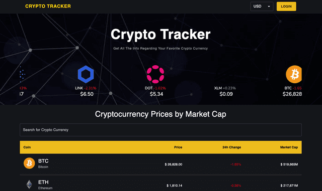Click the Market Cap column header
This screenshot has width=322, height=191.
pos(289,147)
